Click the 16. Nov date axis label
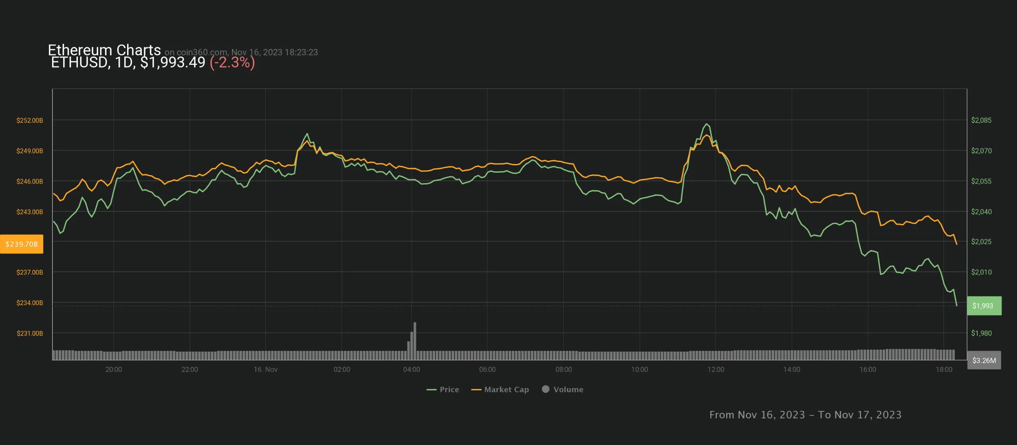The image size is (1017, 445). pyautogui.click(x=265, y=370)
